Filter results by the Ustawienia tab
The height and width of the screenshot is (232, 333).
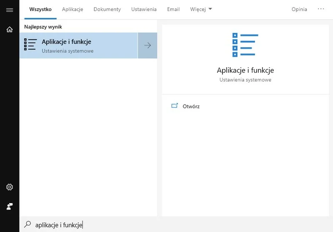[144, 9]
